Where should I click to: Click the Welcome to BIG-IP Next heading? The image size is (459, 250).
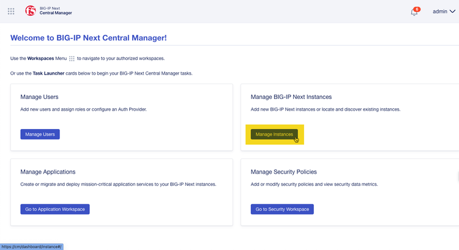89,38
